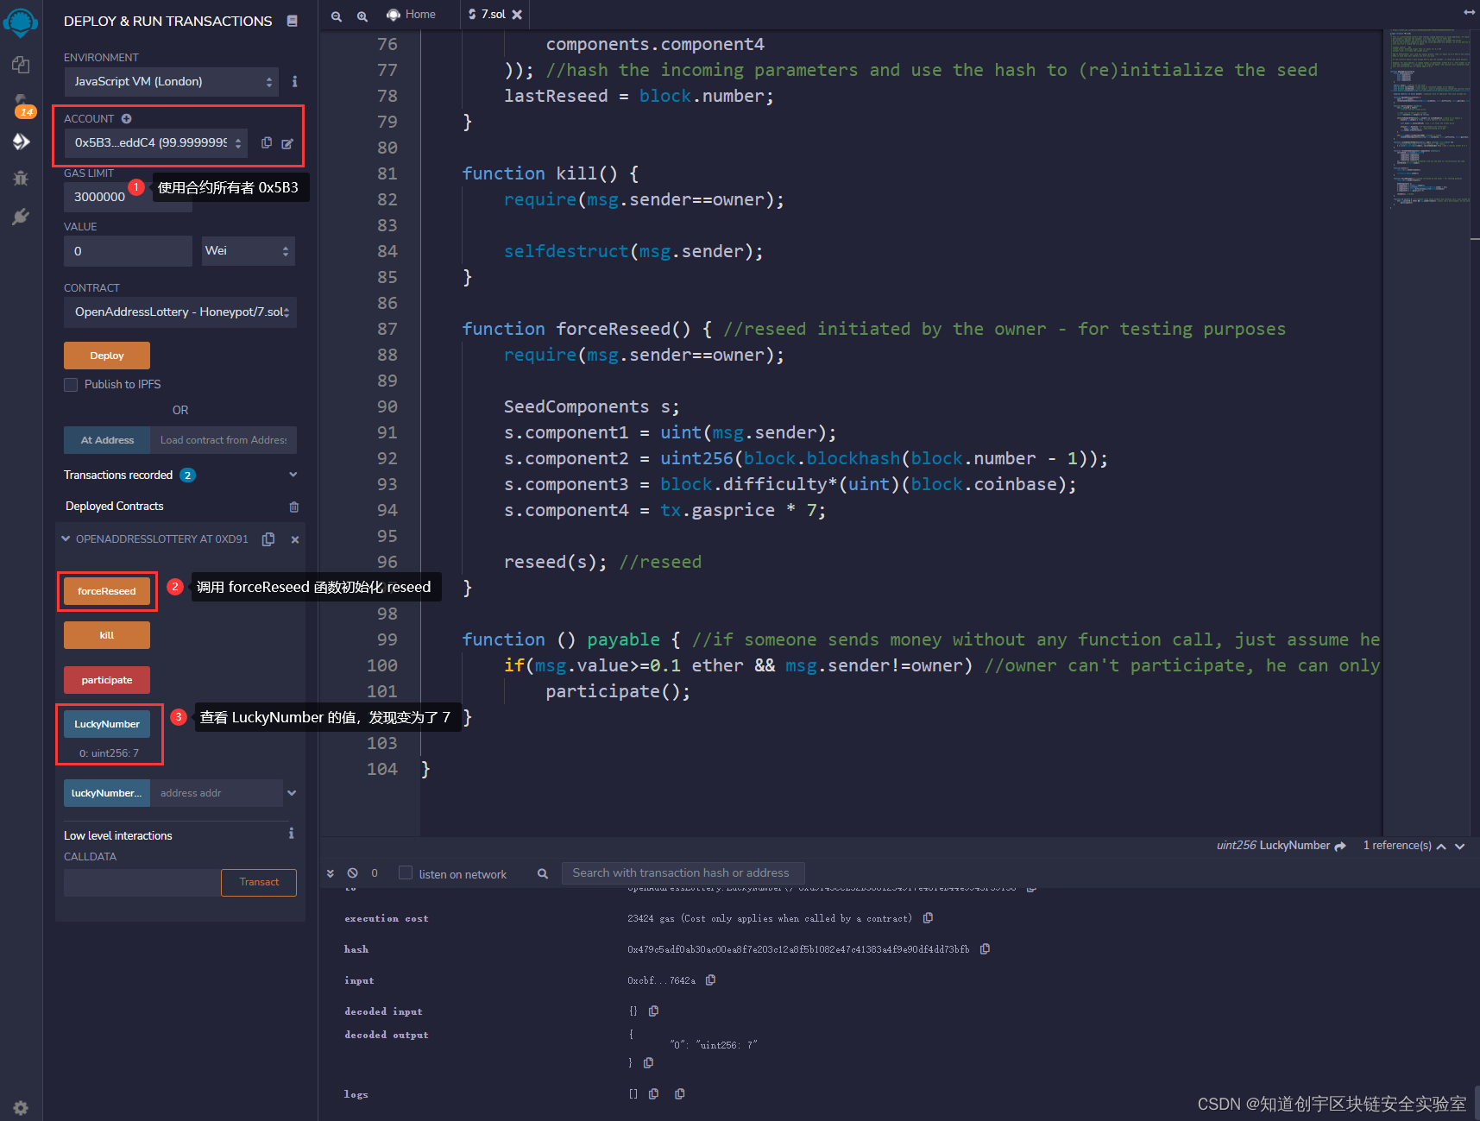This screenshot has height=1121, width=1480.
Task: Click the Transact button
Action: coord(259,882)
